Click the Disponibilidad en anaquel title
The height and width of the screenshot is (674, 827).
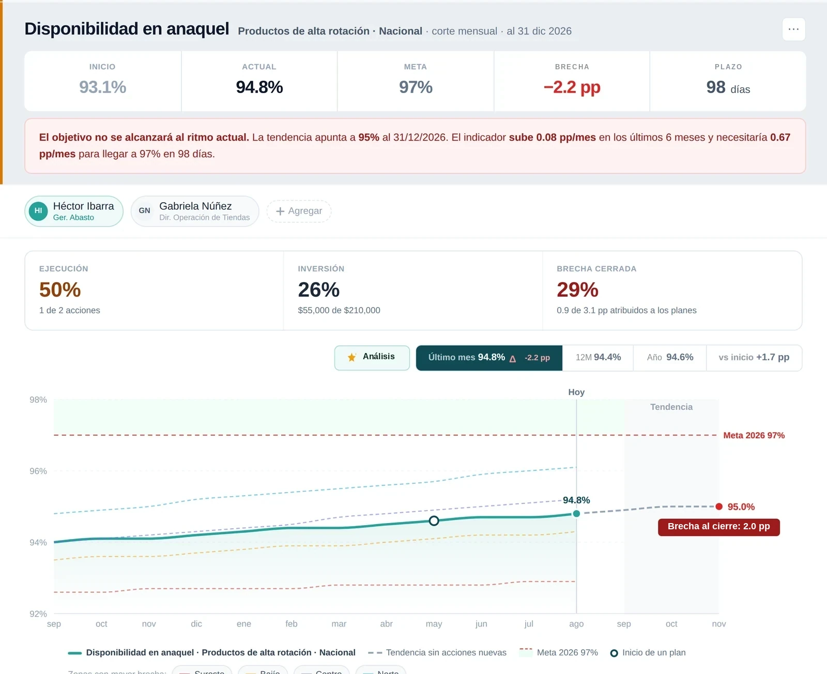127,29
